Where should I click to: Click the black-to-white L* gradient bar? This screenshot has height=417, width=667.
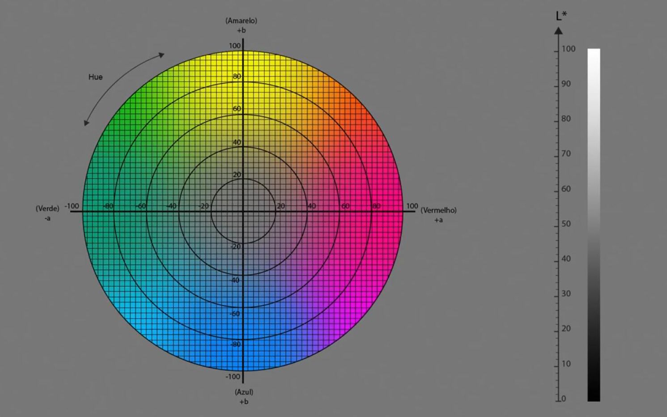594,225
